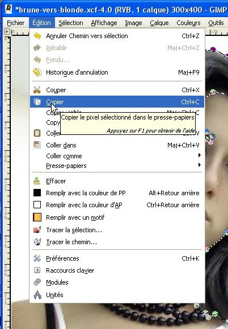Viewport: 228px width, 329px height.
Task: Click white background color swatch for Remplir AP
Action: 37,204
